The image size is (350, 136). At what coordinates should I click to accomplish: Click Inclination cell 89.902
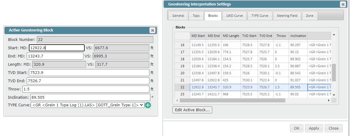tap(298, 59)
